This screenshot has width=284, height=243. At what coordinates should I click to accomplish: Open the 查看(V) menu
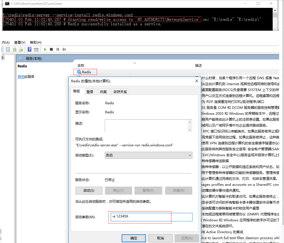(19, 42)
